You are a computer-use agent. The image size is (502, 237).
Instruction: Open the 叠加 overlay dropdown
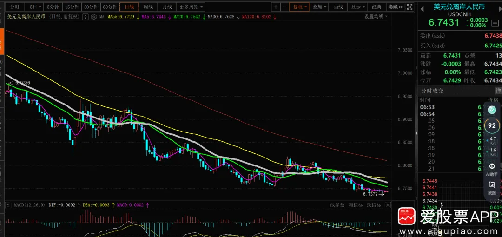pyautogui.click(x=319, y=7)
